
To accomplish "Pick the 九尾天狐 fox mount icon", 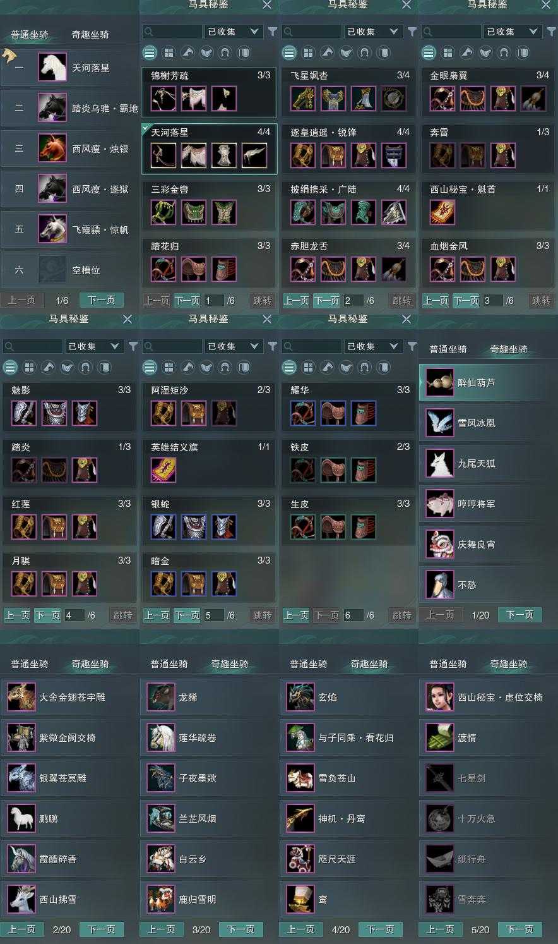I will point(439,464).
